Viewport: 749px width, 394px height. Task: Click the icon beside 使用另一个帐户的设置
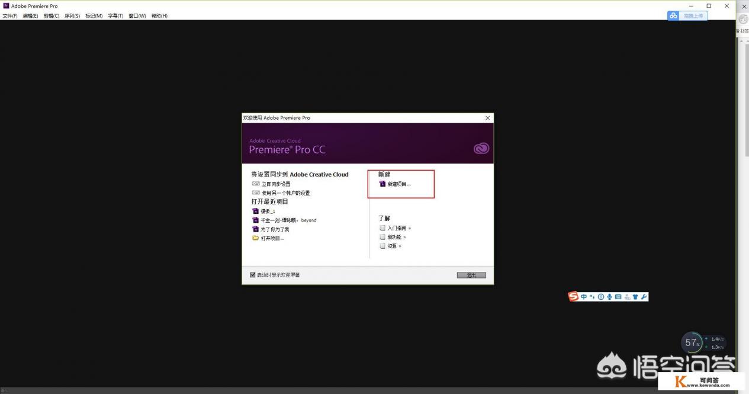pyautogui.click(x=256, y=193)
